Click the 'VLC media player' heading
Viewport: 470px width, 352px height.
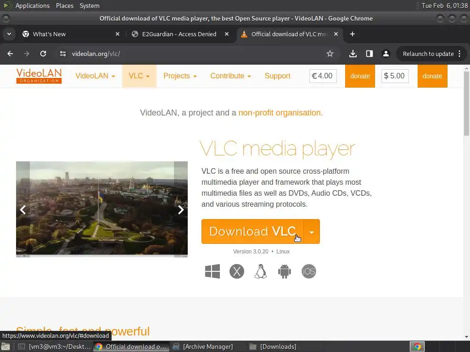[277, 149]
